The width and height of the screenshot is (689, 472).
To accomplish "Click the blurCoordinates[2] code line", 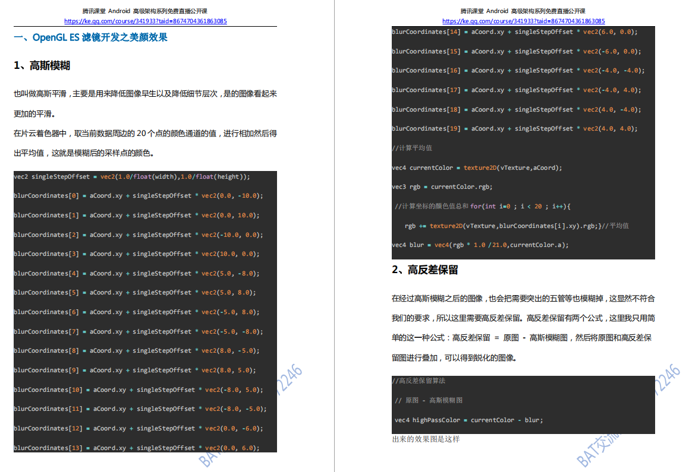I will tap(139, 235).
